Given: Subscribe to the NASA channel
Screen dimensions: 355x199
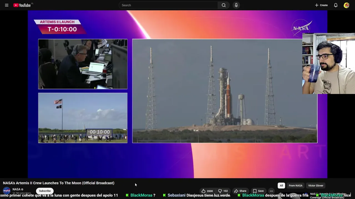Looking at the screenshot, I should [x=45, y=191].
